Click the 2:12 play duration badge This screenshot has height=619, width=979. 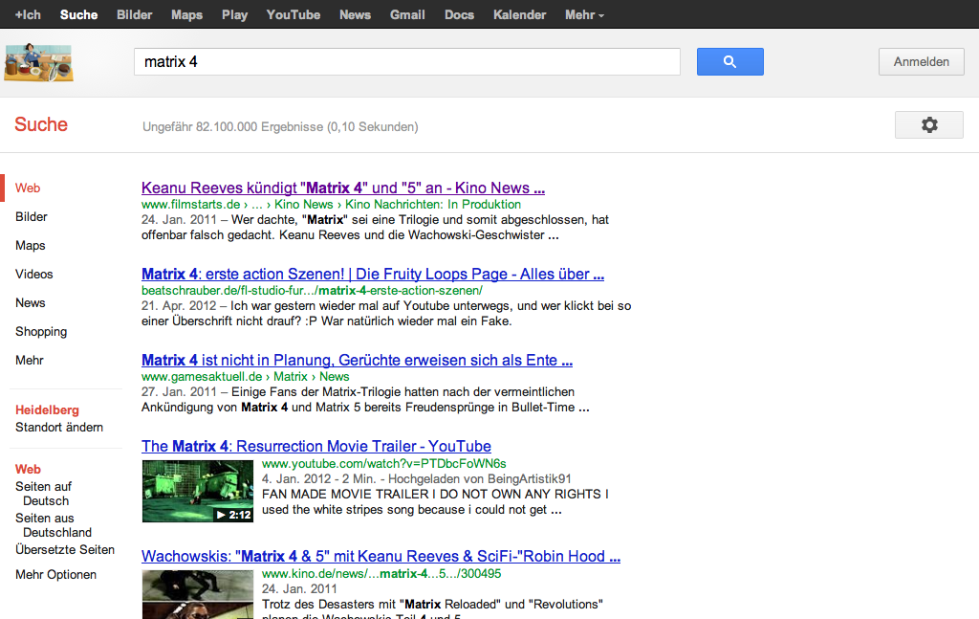click(x=233, y=515)
